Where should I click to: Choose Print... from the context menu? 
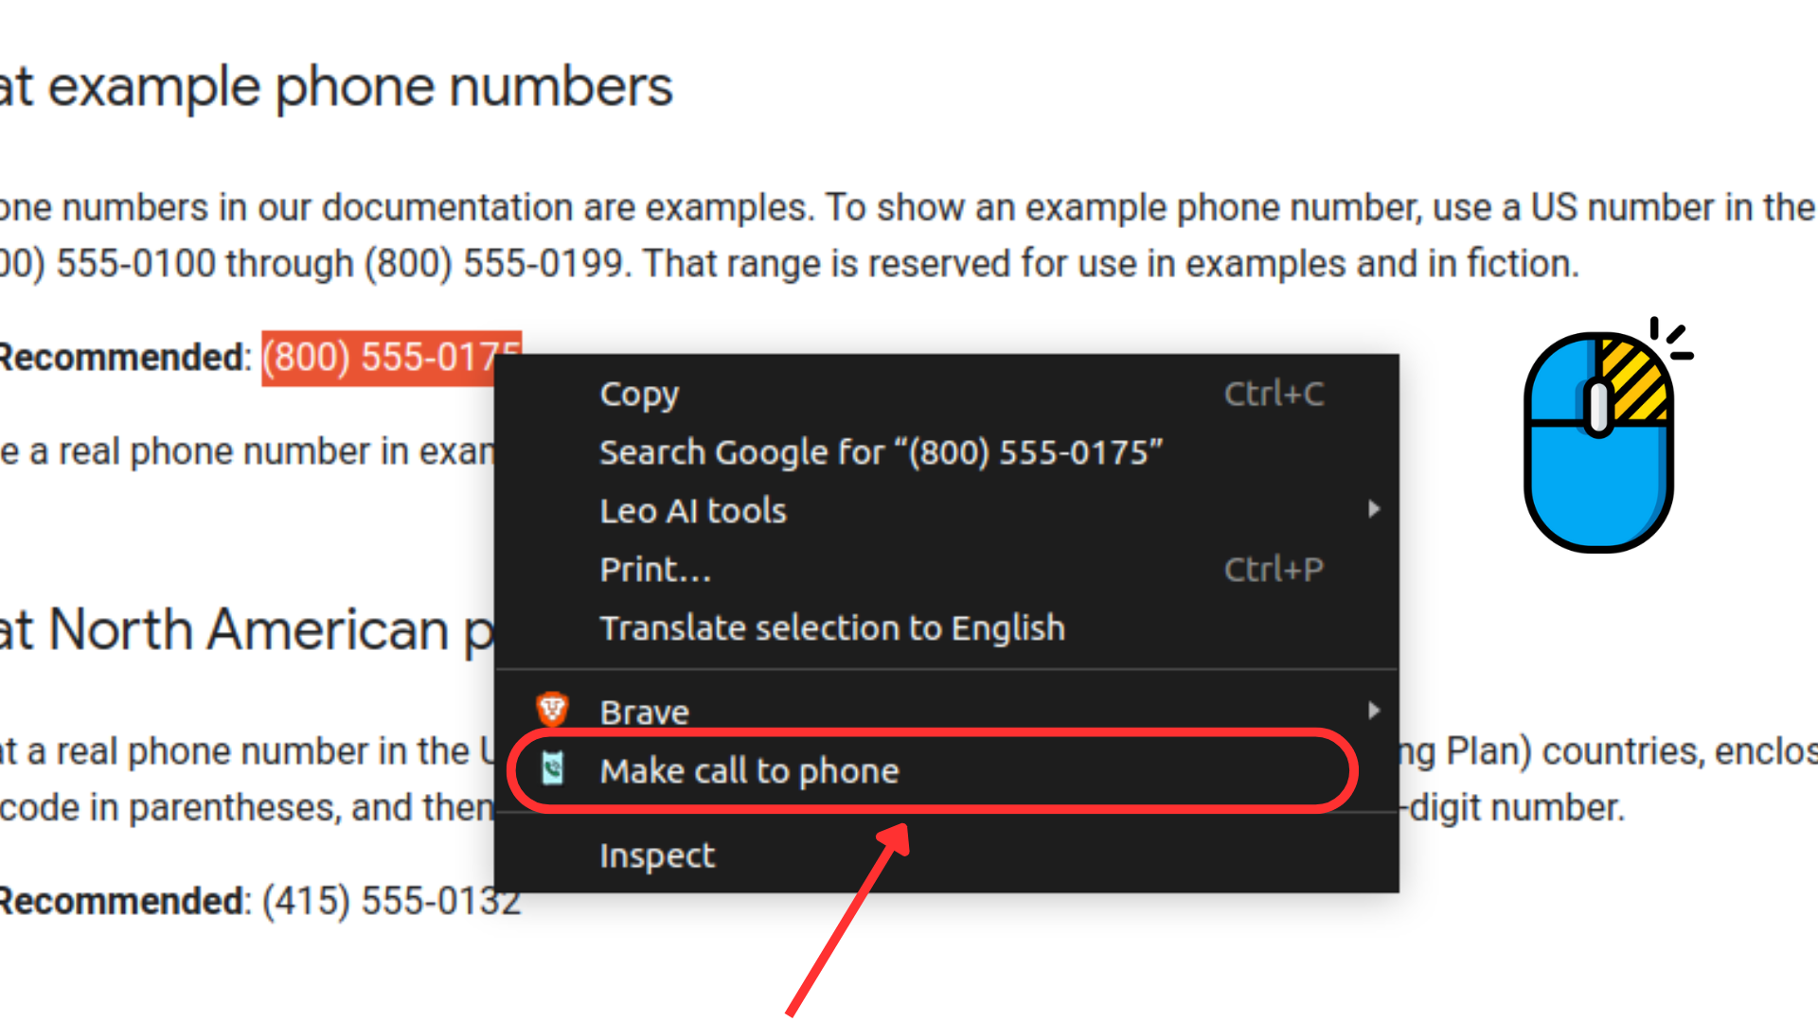point(655,570)
